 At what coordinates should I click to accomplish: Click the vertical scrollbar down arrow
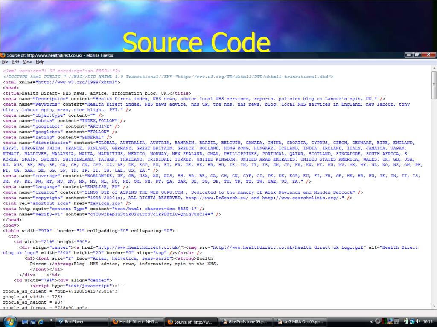click(434, 306)
